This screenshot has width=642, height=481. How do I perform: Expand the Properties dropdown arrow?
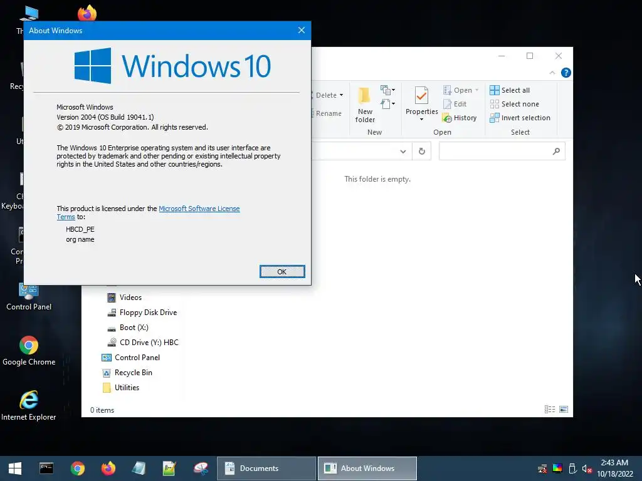421,120
